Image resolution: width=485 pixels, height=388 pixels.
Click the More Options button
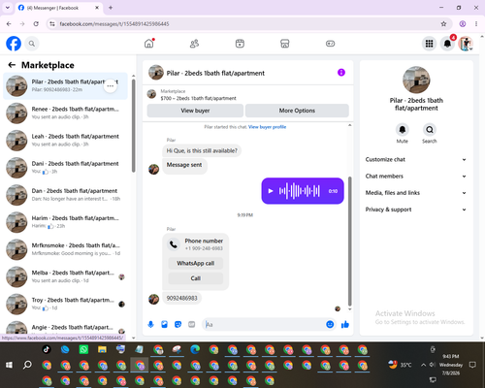[x=297, y=111]
